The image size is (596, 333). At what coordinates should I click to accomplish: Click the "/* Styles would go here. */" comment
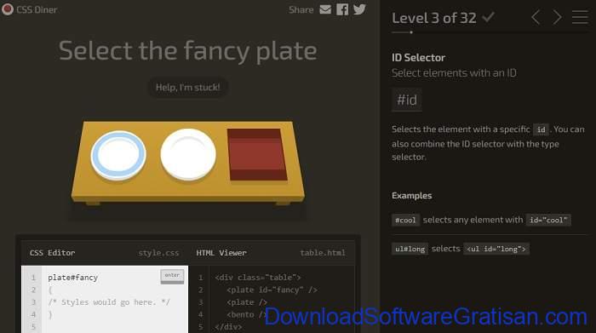pos(109,302)
